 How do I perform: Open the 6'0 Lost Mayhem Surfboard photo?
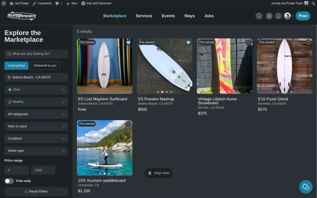105,66
